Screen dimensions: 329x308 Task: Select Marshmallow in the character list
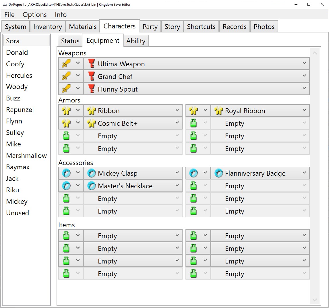[26, 156]
